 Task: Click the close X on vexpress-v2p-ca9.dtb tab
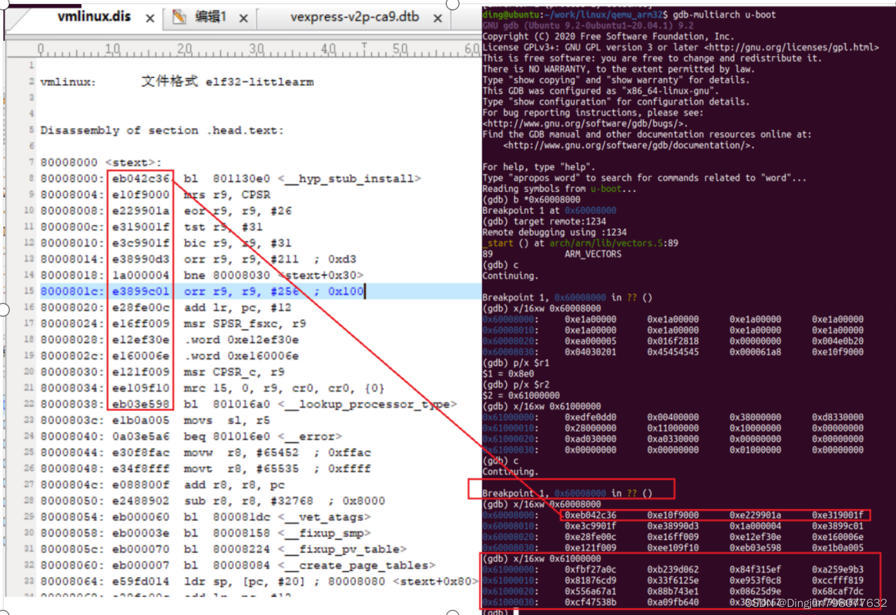[x=438, y=17]
